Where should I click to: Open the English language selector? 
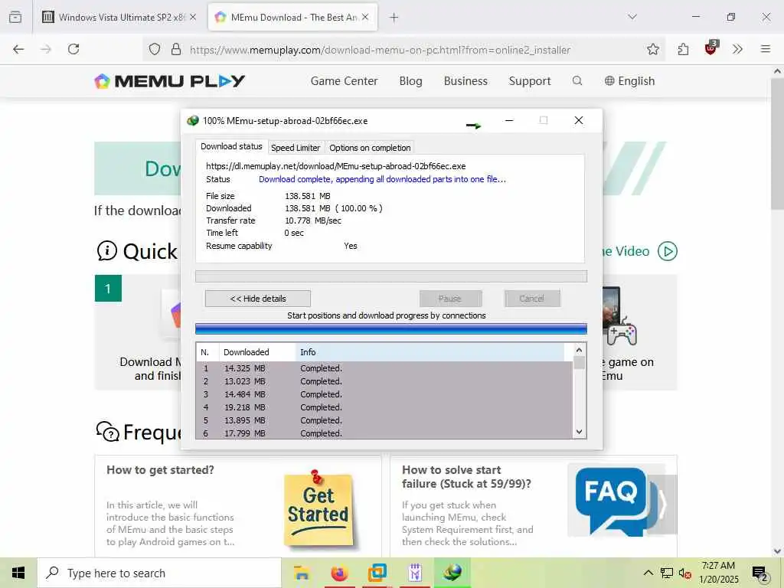point(629,81)
